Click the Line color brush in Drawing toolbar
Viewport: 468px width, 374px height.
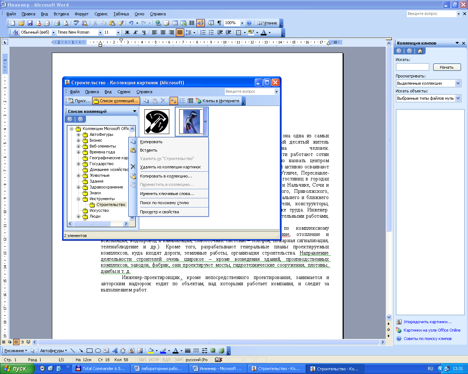click(163, 351)
